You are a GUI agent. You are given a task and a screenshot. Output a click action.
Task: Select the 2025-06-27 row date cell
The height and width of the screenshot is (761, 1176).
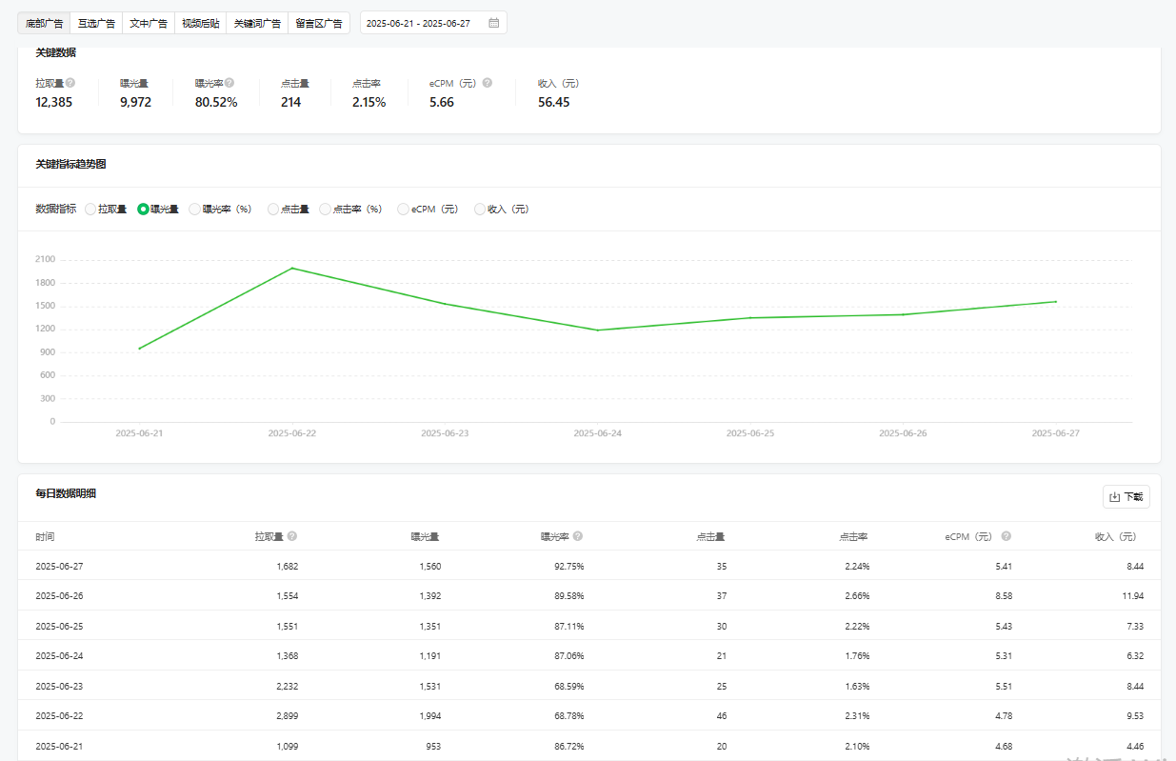(61, 566)
